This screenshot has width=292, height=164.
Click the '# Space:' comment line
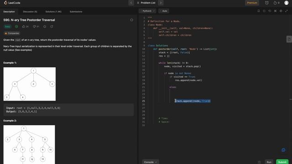tap(164, 122)
